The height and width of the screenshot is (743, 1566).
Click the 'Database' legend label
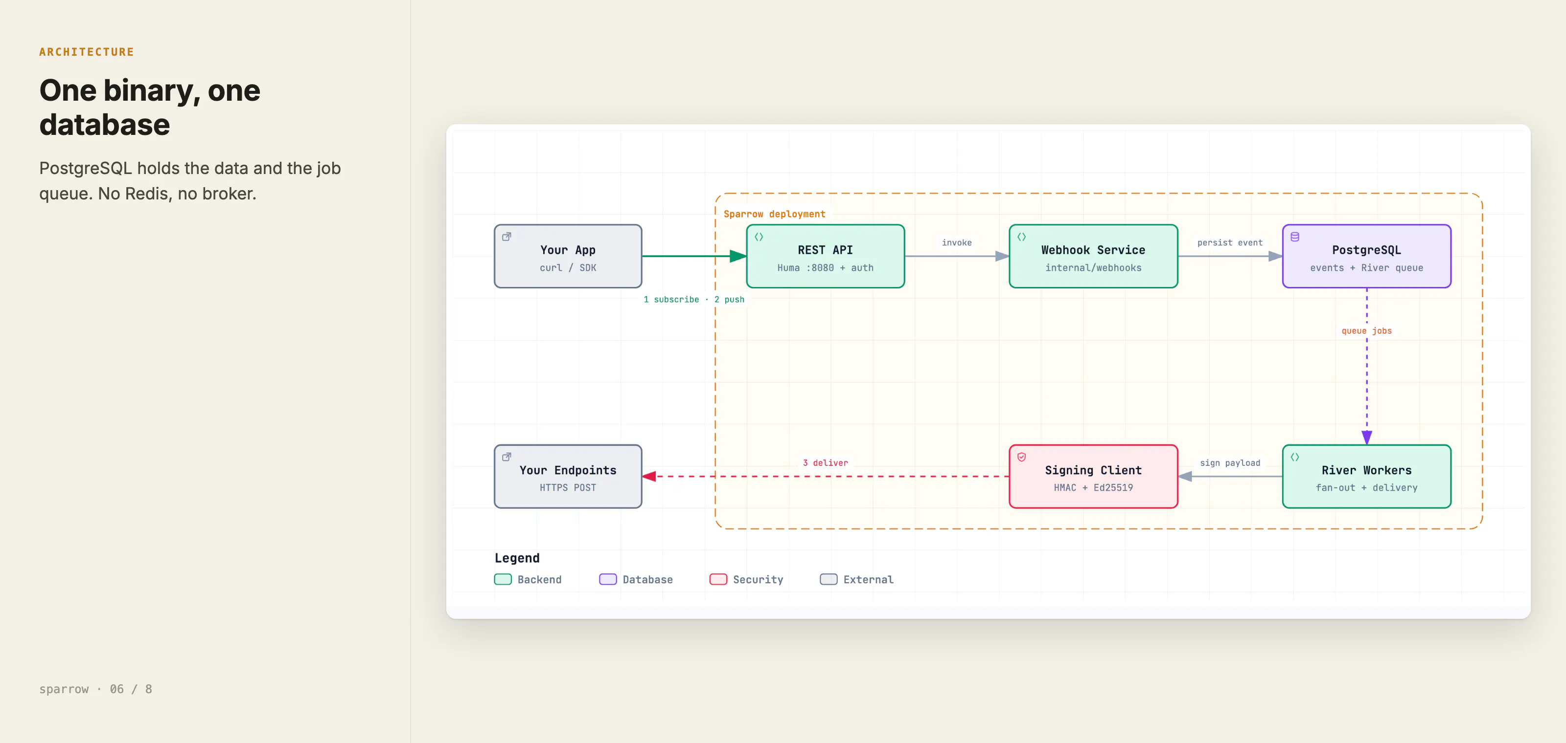(x=647, y=580)
